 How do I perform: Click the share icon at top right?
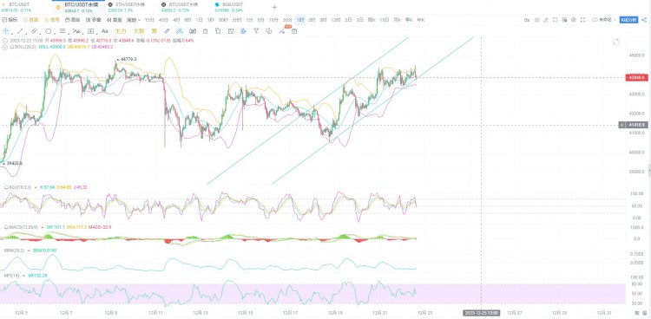[644, 20]
